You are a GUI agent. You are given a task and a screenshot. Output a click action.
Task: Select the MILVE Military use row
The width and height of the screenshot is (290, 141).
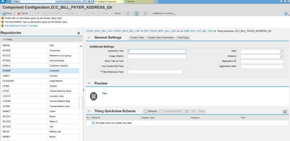(x=40, y=132)
